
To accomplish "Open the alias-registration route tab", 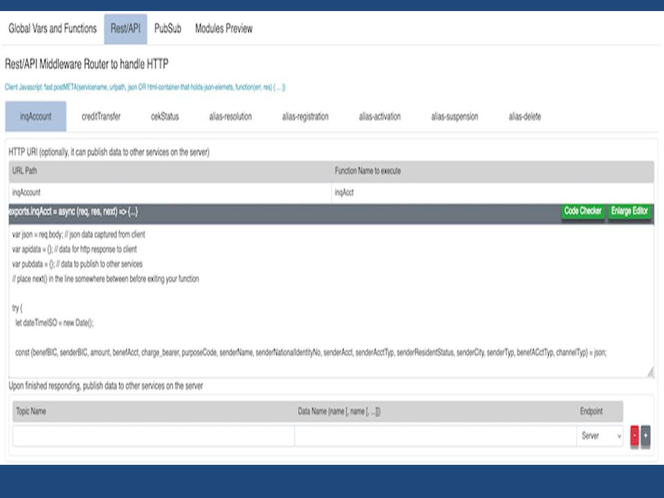I will point(305,116).
